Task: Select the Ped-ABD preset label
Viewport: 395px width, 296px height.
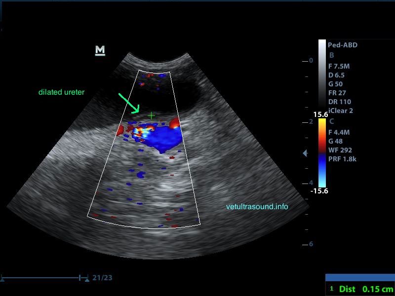Action: (x=342, y=45)
